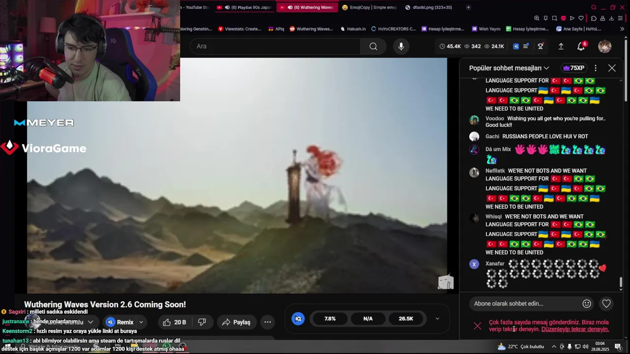Switch to the Playlist 90s Japan tab

[245, 7]
